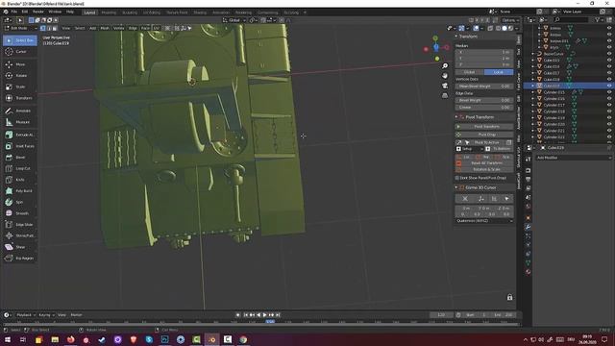
Task: Open the Mesh menu in viewport header
Action: click(105, 28)
